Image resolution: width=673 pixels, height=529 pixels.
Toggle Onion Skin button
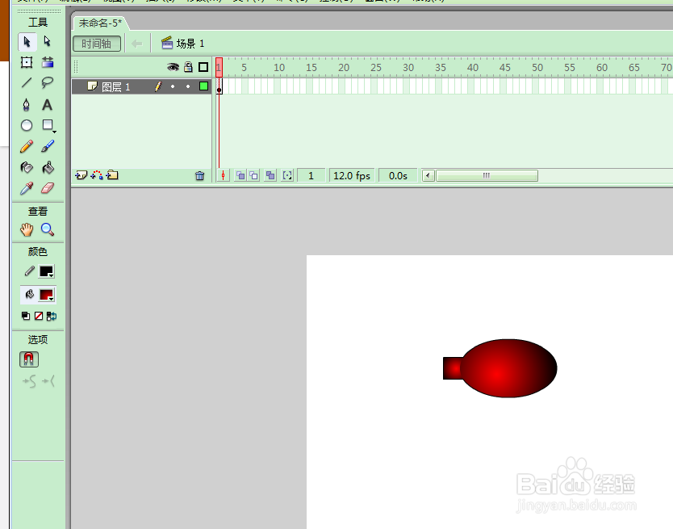[x=240, y=175]
